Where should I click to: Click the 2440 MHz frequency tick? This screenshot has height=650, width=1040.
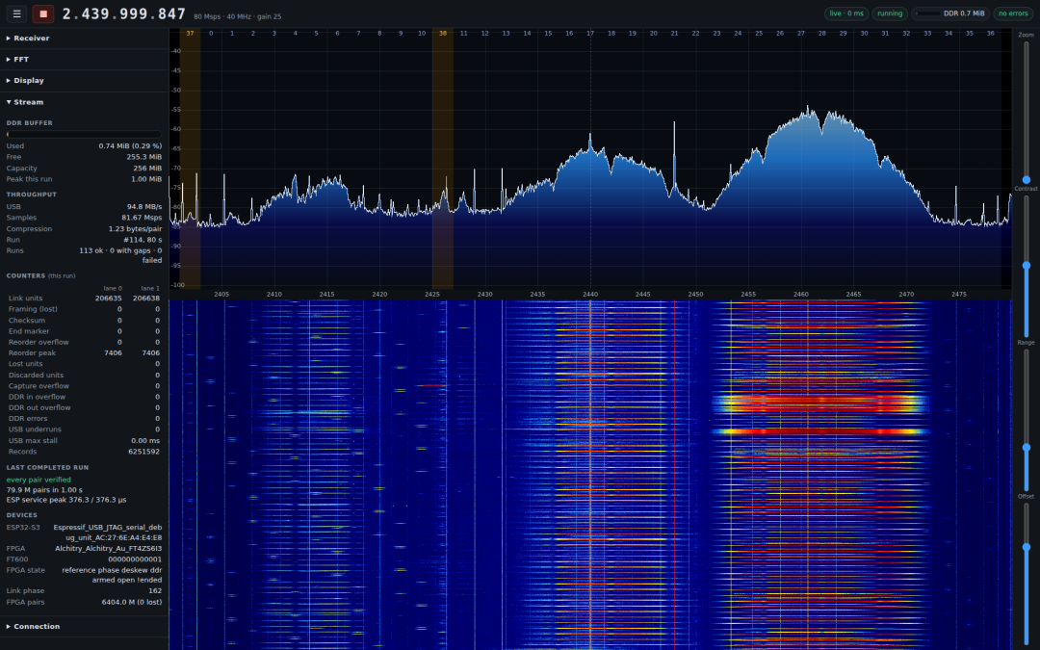(590, 295)
